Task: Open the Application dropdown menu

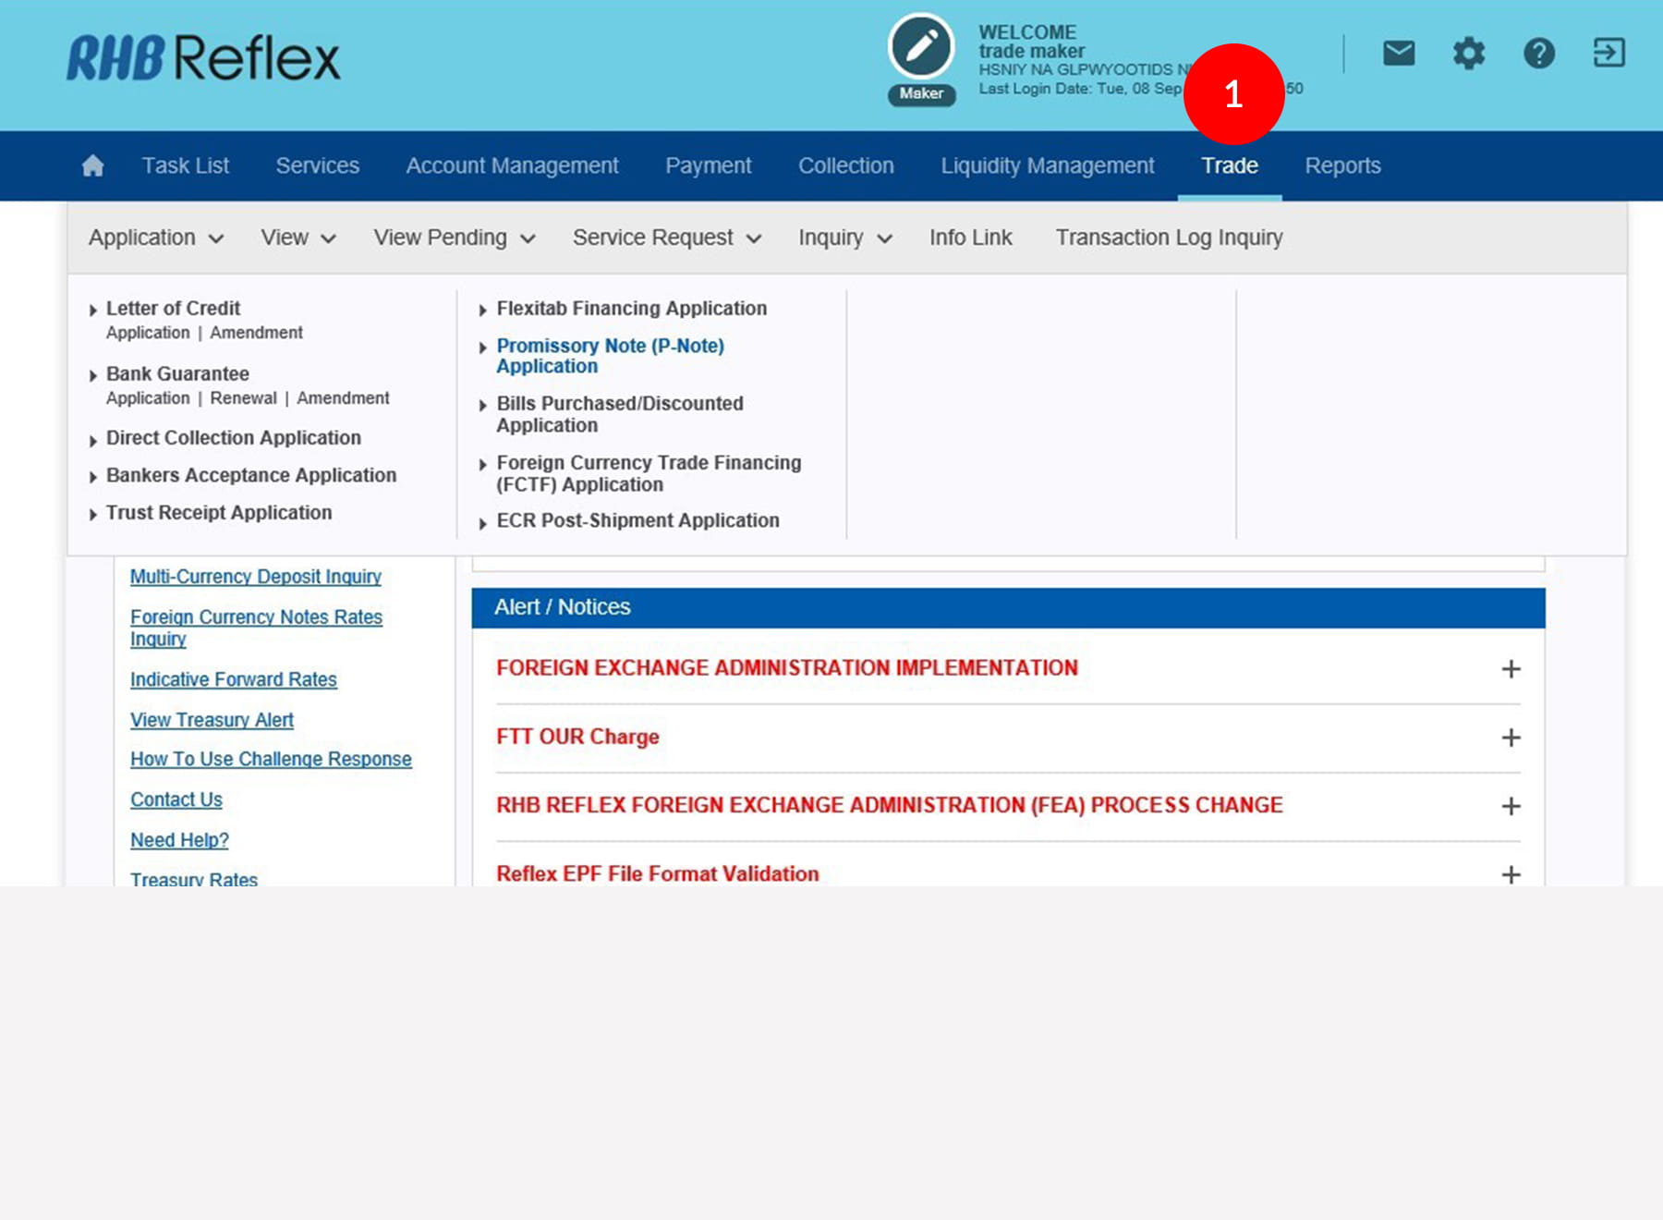Action: tap(155, 238)
